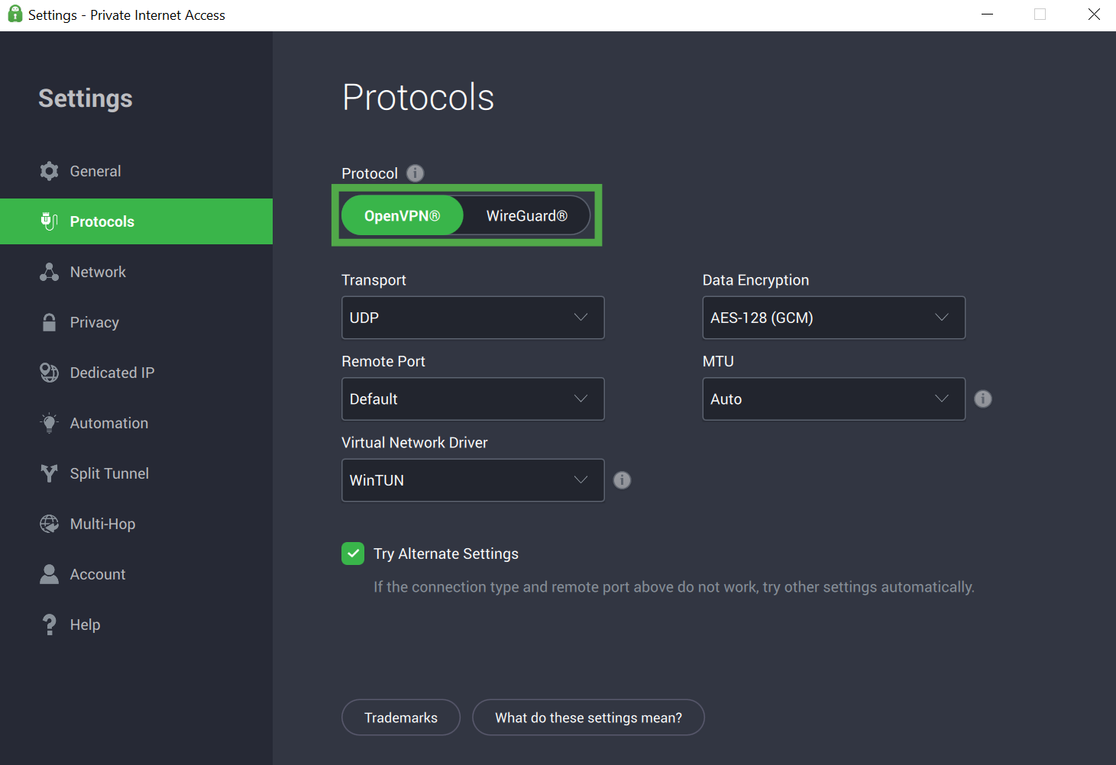Click the large "Protocols" page heading
Screen dimensions: 1116x765
point(419,98)
